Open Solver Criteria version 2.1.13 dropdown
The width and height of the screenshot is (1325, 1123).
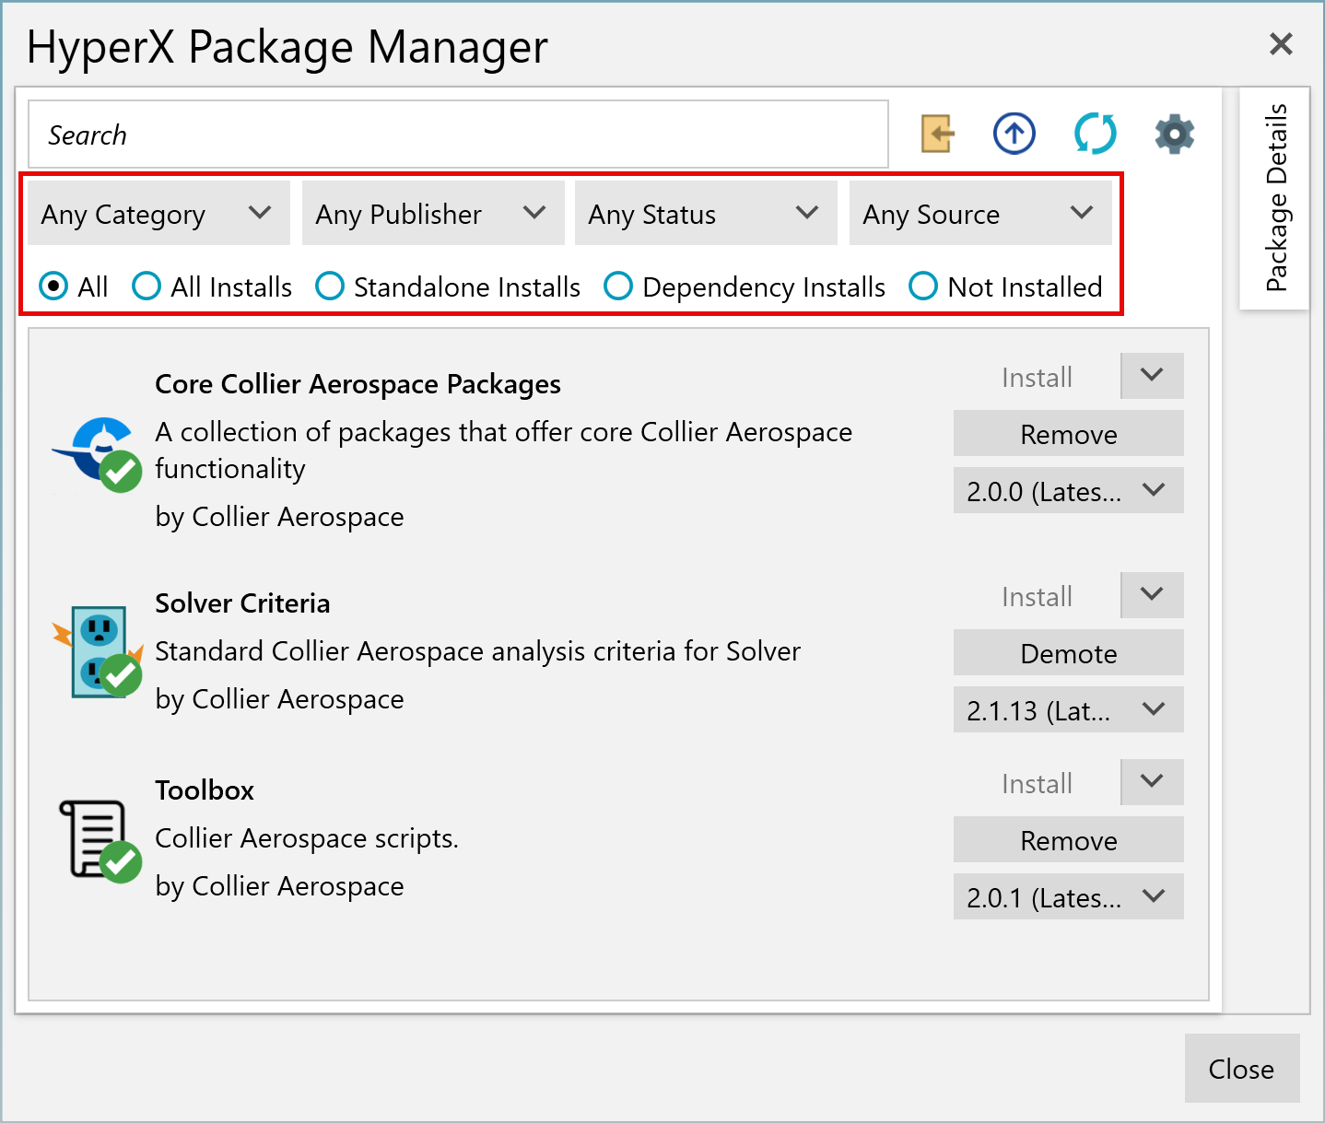click(1069, 709)
